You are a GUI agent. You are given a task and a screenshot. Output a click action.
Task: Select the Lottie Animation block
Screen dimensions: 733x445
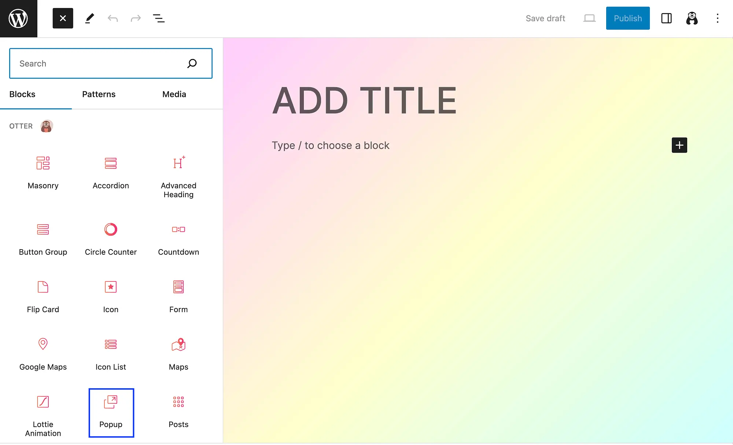43,412
